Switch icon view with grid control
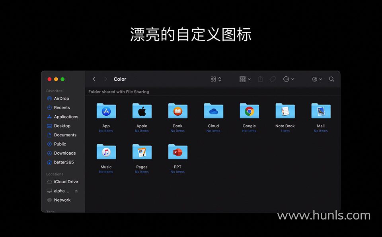The width and height of the screenshot is (382, 237). pos(216,79)
